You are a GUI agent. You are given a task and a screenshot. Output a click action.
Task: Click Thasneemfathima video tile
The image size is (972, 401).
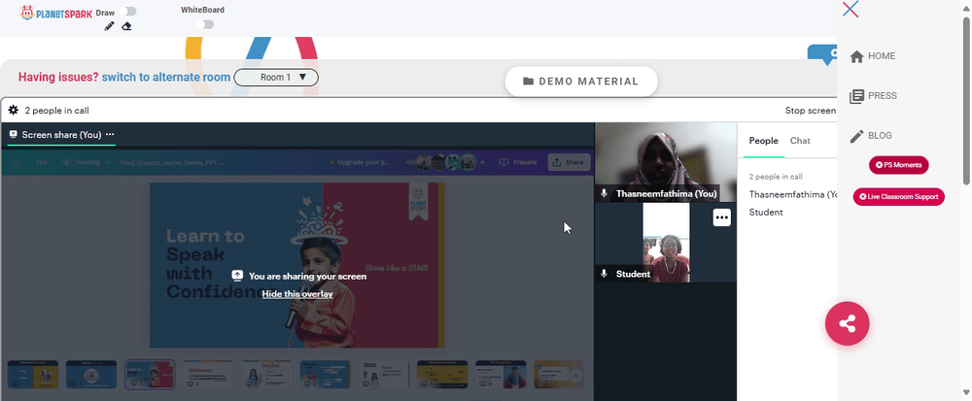tap(666, 162)
